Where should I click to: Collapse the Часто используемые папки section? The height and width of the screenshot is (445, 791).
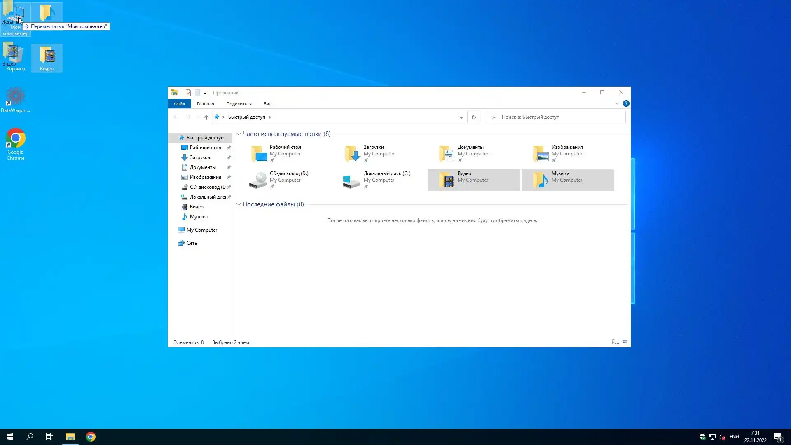click(239, 134)
